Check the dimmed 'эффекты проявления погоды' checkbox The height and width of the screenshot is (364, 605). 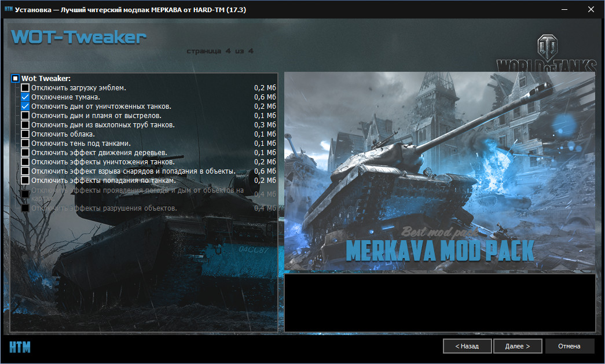25,194
